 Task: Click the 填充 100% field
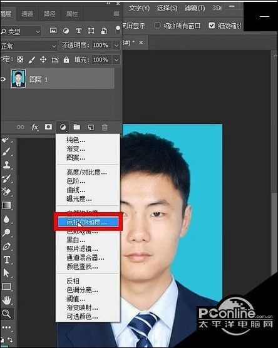101,60
